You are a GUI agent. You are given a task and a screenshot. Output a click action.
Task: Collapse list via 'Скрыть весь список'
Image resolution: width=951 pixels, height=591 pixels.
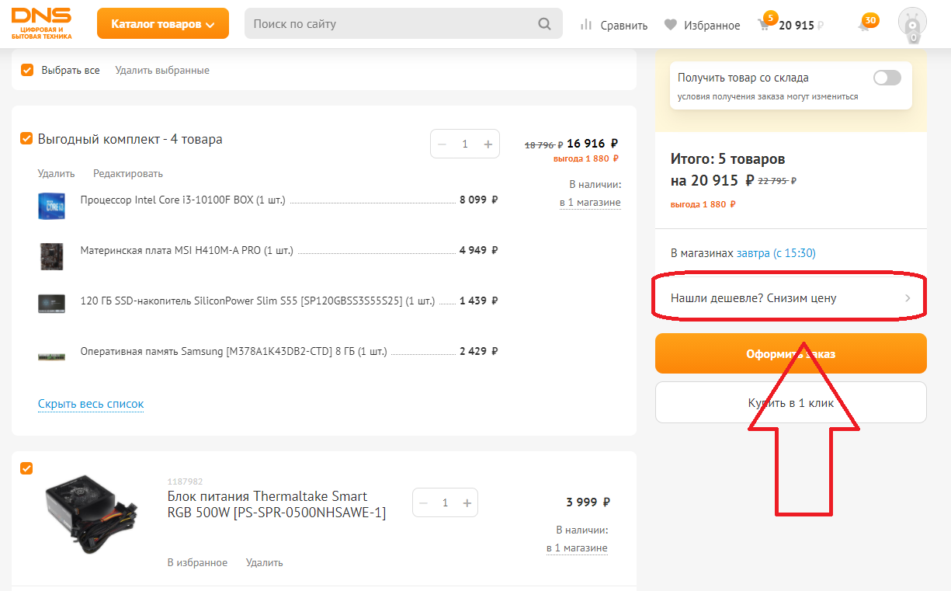(91, 404)
